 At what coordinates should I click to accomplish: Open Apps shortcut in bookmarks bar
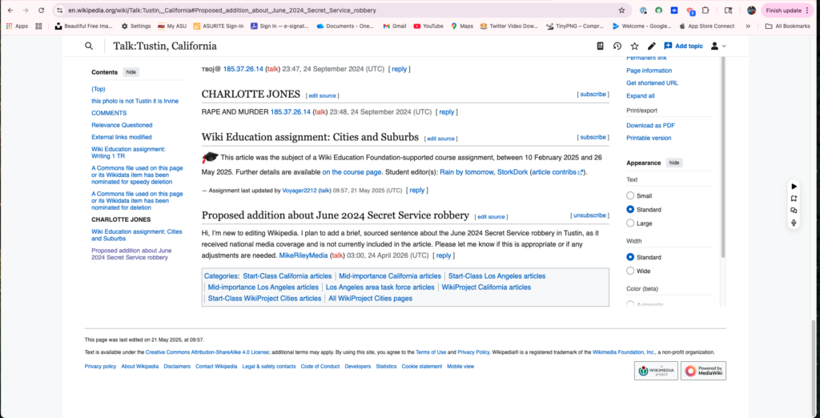point(18,26)
